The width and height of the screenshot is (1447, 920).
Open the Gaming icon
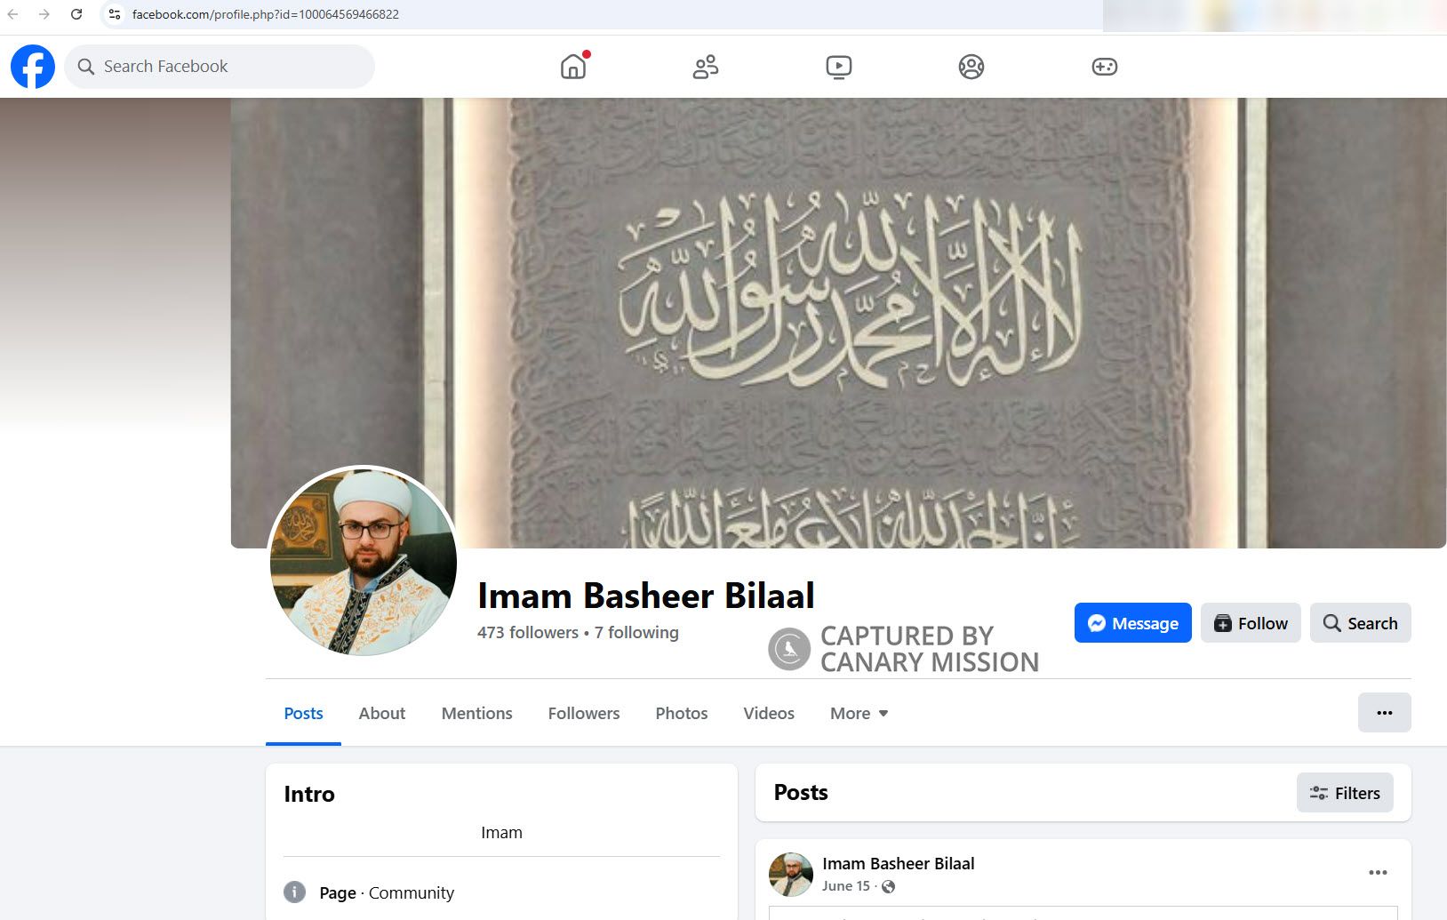(1104, 66)
